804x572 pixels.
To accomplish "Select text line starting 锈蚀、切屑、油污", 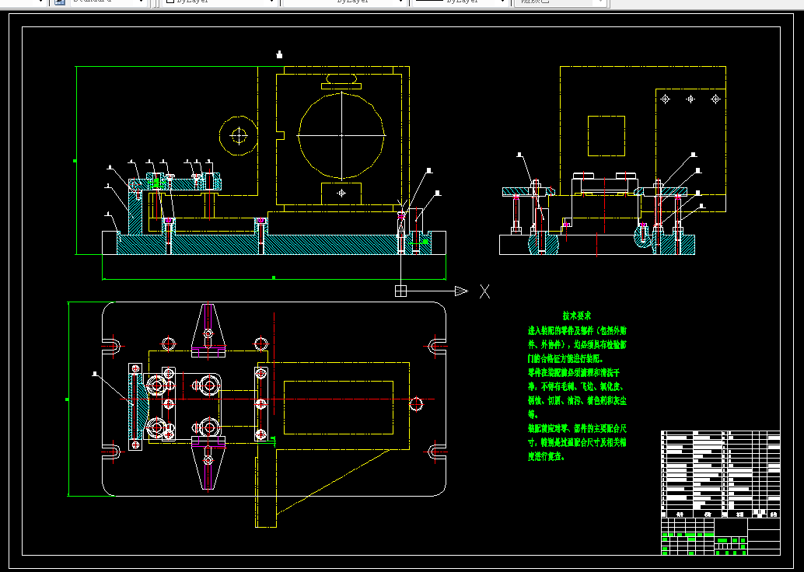I will coord(578,400).
